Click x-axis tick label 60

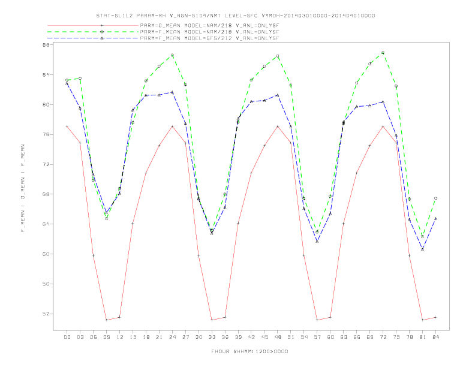point(330,337)
